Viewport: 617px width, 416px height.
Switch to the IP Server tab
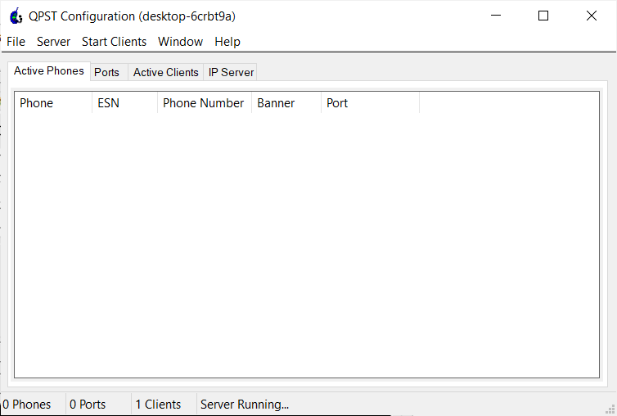pyautogui.click(x=231, y=73)
